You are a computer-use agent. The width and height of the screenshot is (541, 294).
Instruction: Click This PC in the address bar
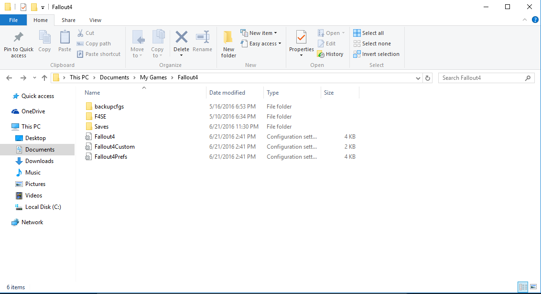click(79, 77)
